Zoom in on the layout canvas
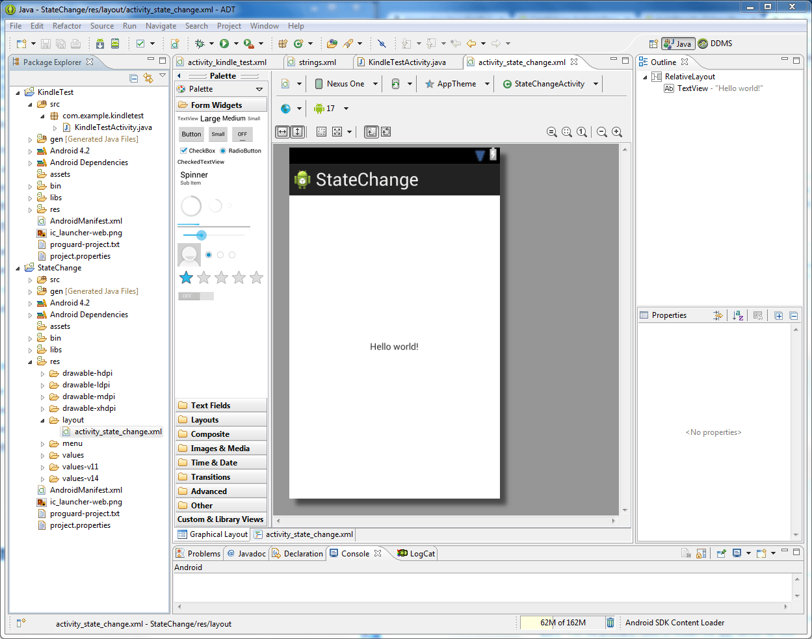Viewport: 812px width, 639px height. 617,132
